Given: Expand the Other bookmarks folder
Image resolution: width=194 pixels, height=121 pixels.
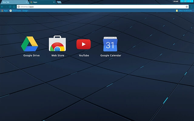Looking at the screenshot, I should click(x=184, y=11).
